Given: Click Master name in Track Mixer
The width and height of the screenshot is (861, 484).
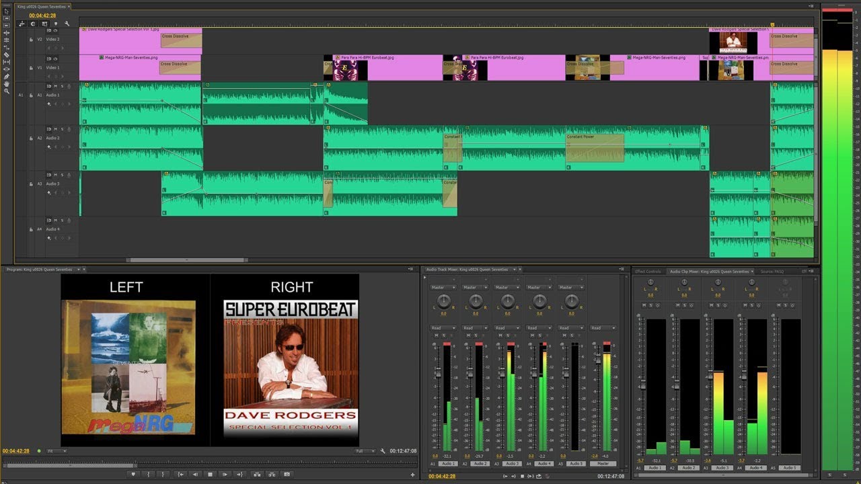Looking at the screenshot, I should (x=603, y=464).
